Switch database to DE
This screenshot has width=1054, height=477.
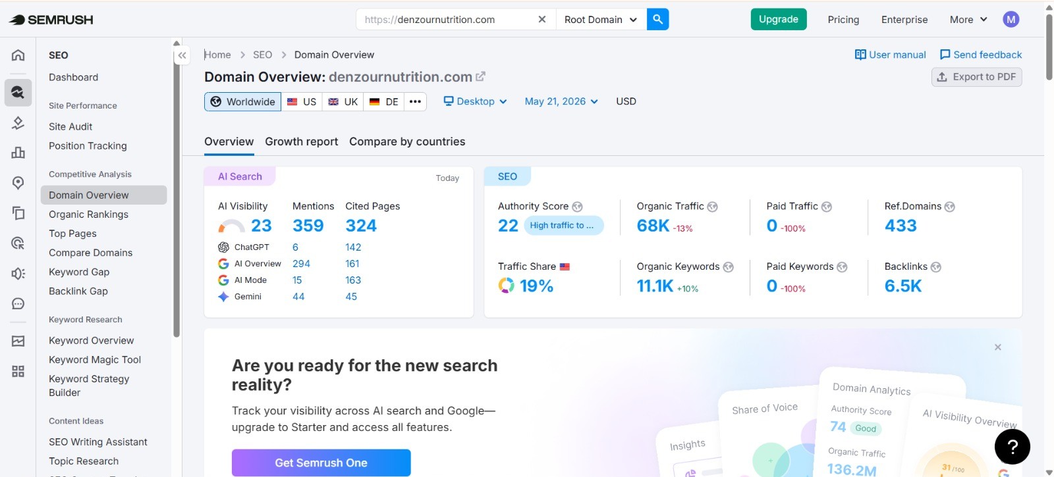coord(383,101)
